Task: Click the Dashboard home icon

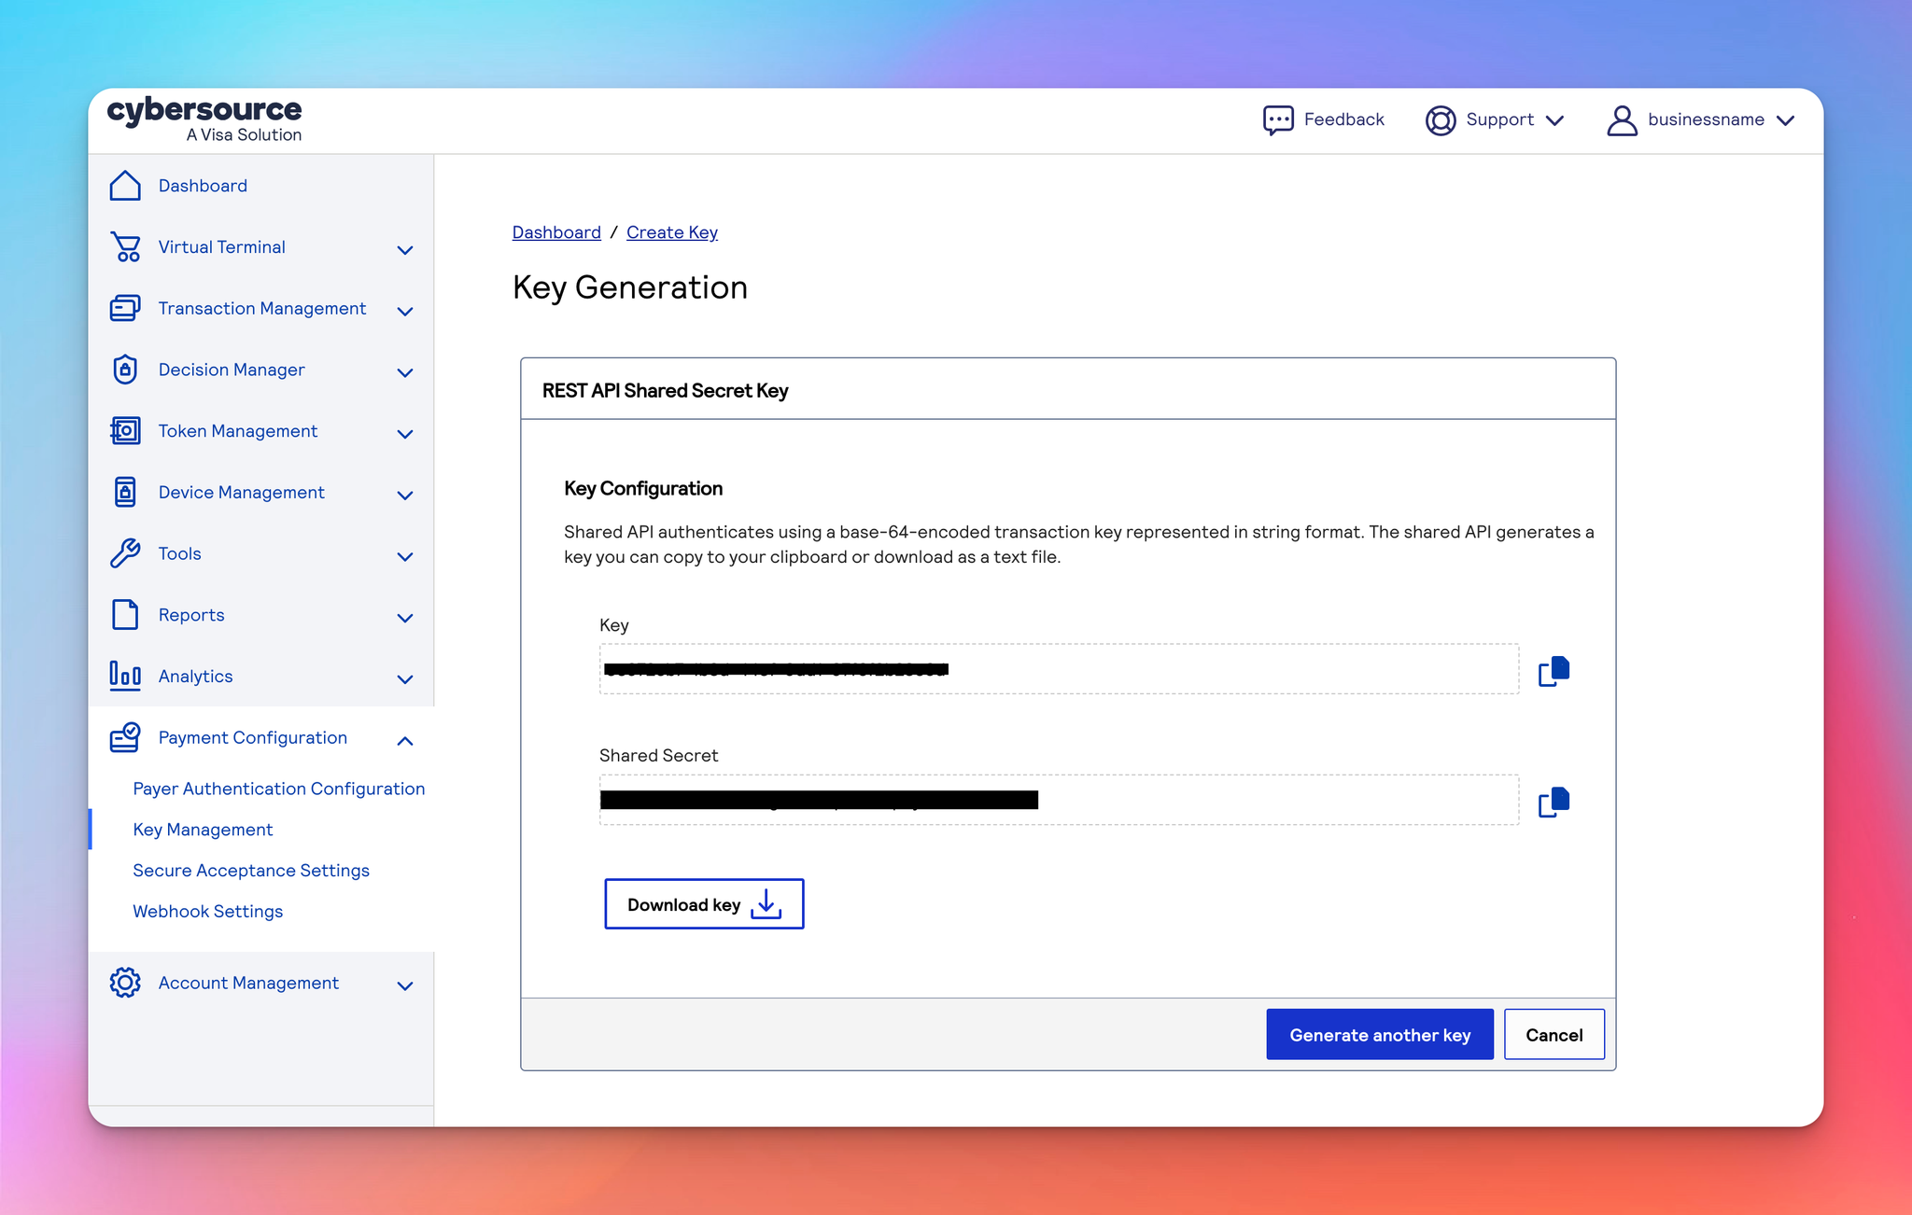Action: 125,186
